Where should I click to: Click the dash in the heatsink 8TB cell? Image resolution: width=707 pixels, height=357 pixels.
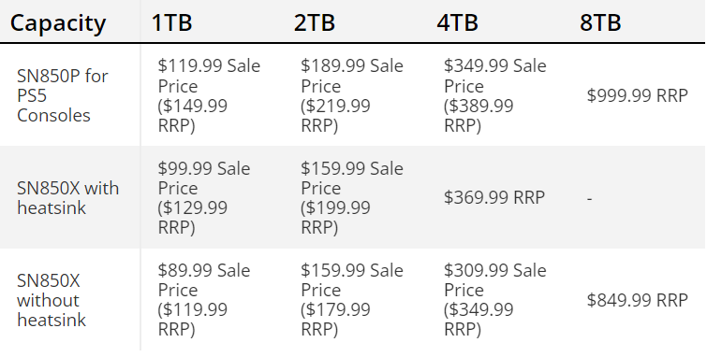[589, 198]
